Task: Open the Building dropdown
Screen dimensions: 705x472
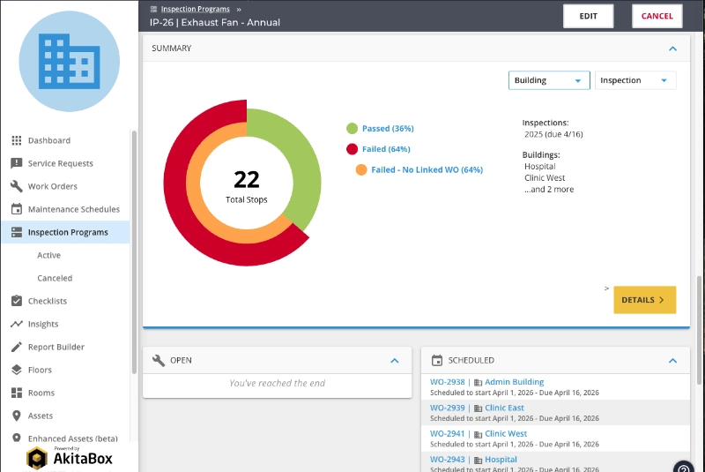Action: [x=549, y=80]
